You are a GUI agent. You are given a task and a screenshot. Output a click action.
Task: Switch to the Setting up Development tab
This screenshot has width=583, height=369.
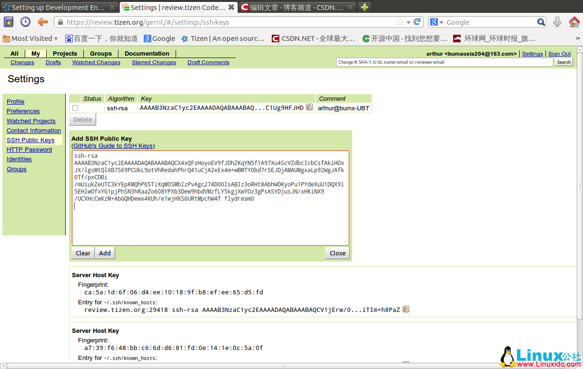pyautogui.click(x=58, y=7)
